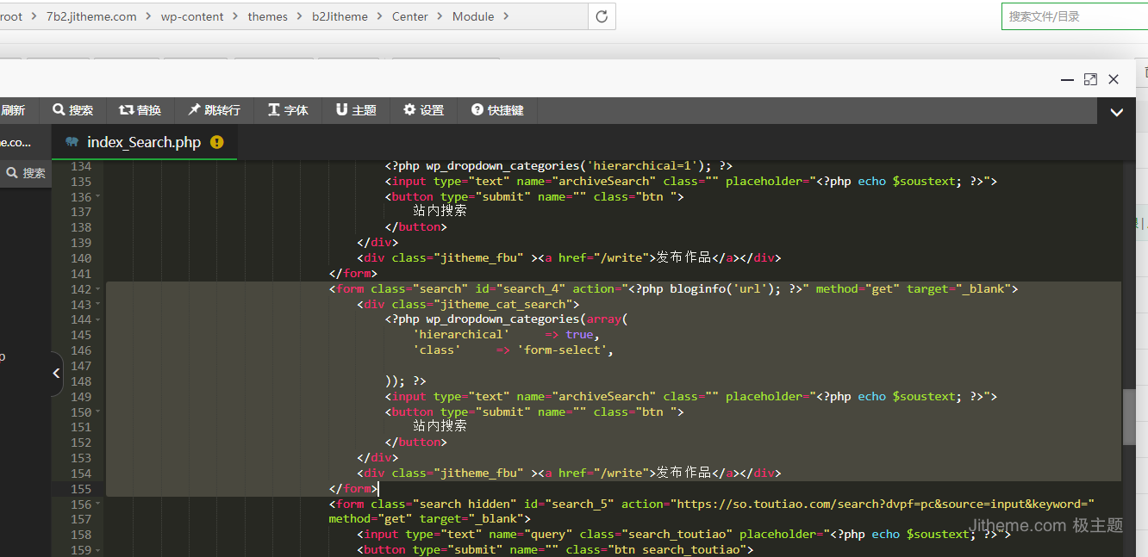Switch to the index_Search.php tab
The width and height of the screenshot is (1148, 557).
143,142
